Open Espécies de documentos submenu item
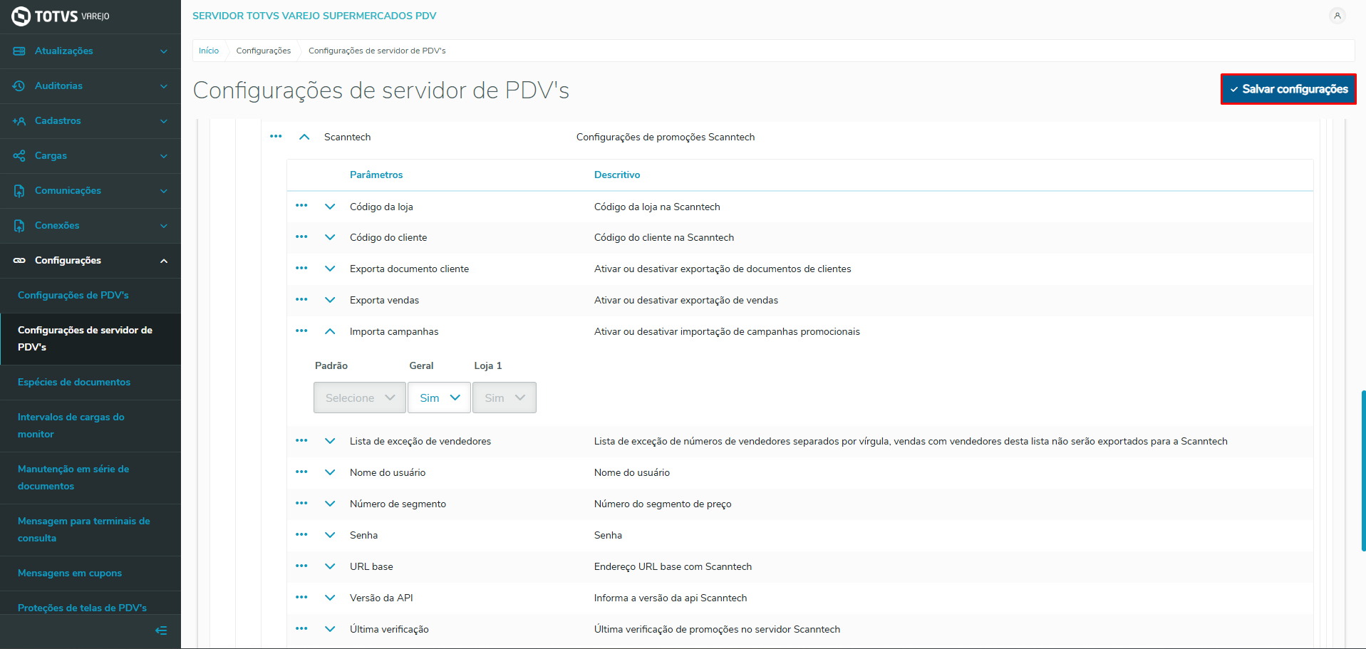The image size is (1366, 649). click(x=90, y=383)
